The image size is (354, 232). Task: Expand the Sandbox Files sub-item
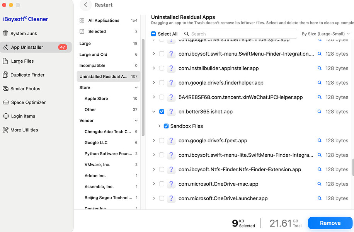(x=159, y=126)
